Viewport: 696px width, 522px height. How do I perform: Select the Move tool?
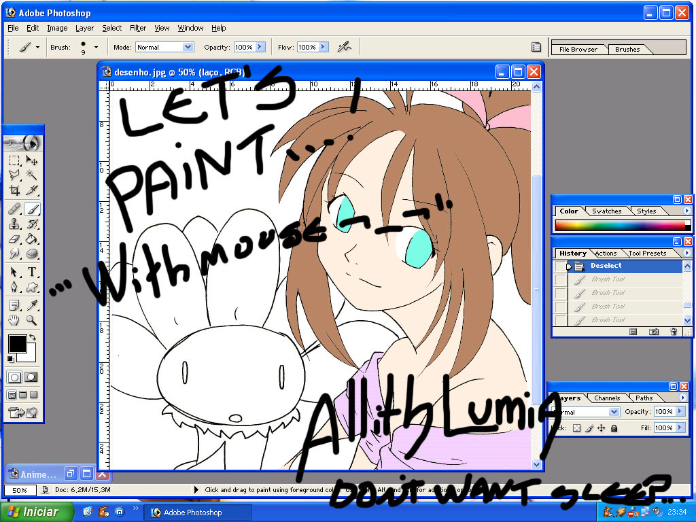pyautogui.click(x=31, y=160)
